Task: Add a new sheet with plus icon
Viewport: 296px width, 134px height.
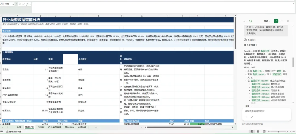Action: (x=96, y=127)
